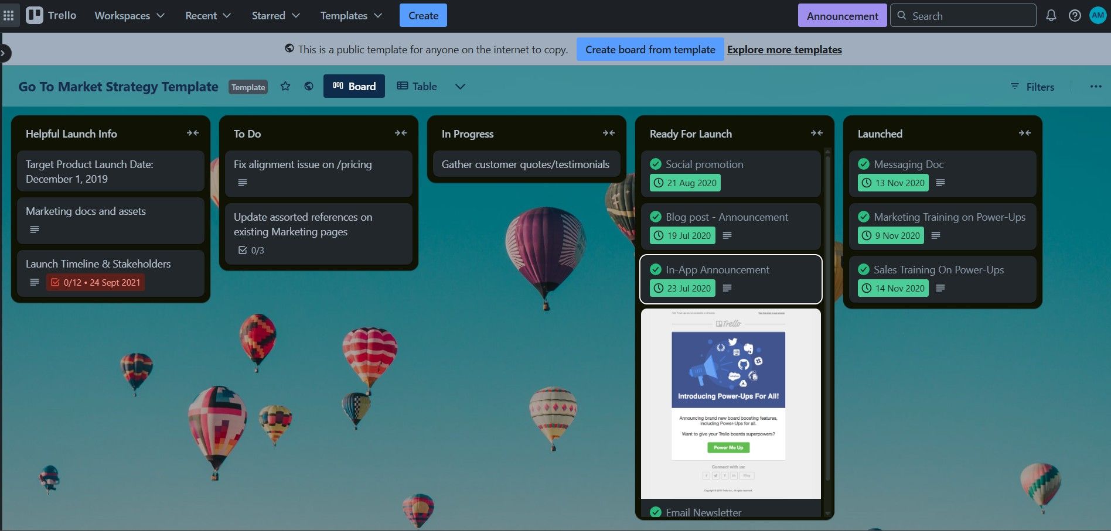The width and height of the screenshot is (1111, 531).
Task: Click the Launched list title
Action: pyautogui.click(x=880, y=134)
